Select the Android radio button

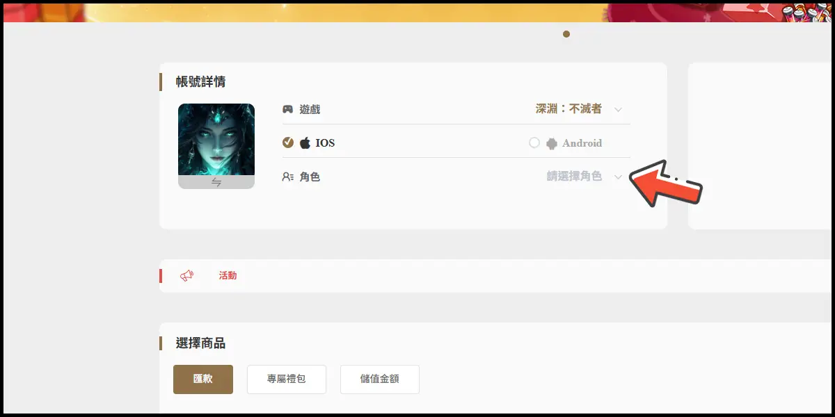tap(534, 142)
